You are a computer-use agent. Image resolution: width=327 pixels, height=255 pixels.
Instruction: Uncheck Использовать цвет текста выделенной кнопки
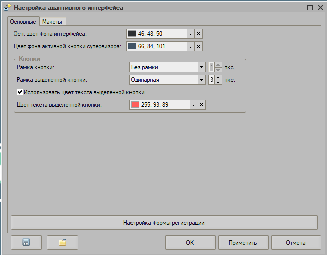(x=20, y=92)
